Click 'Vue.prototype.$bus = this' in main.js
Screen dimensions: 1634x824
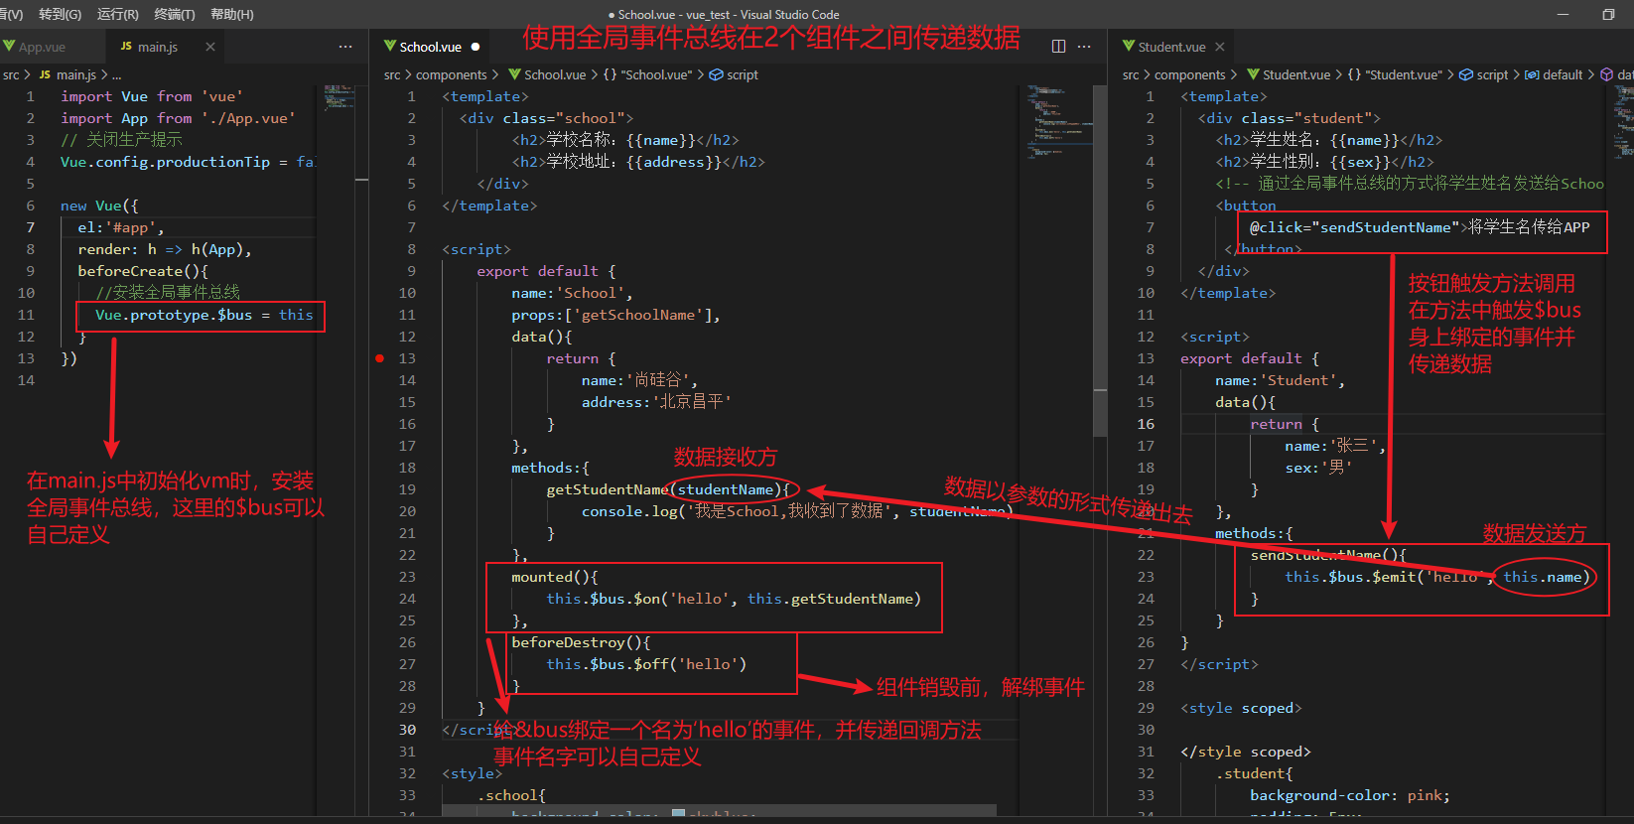point(204,315)
